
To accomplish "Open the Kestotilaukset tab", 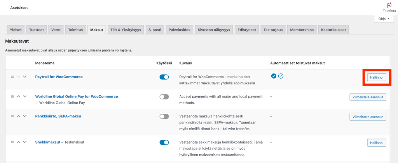I will coord(333,30).
